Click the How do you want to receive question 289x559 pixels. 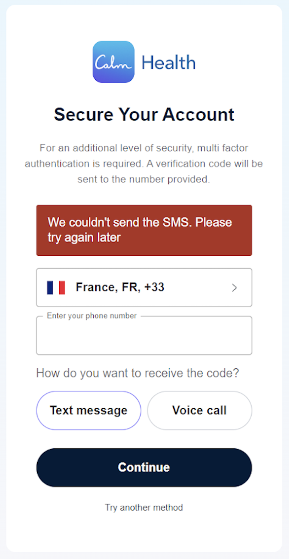point(137,373)
